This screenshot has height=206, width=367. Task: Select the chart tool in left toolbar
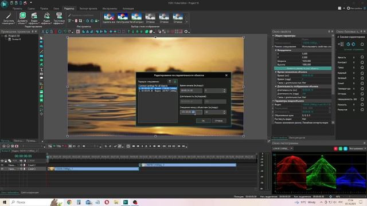point(41,84)
